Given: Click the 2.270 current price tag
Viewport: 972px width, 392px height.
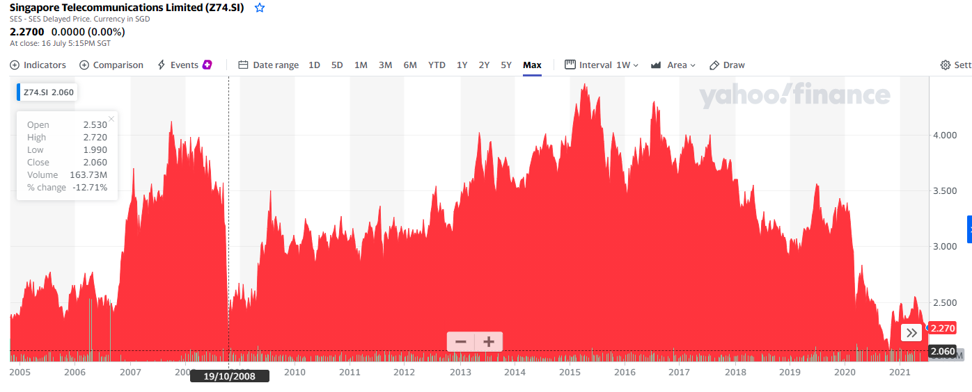Looking at the screenshot, I should [942, 328].
